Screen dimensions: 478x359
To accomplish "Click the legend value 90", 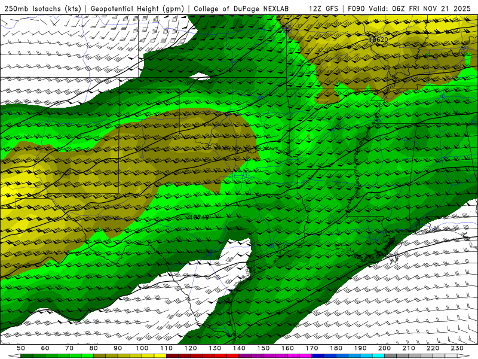I will 118,348.
